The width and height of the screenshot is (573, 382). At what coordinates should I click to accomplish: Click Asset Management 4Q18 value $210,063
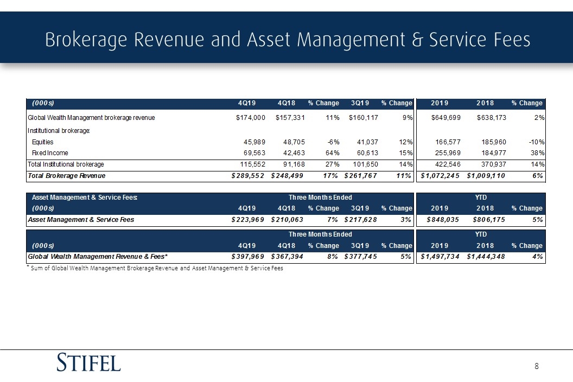(x=287, y=220)
